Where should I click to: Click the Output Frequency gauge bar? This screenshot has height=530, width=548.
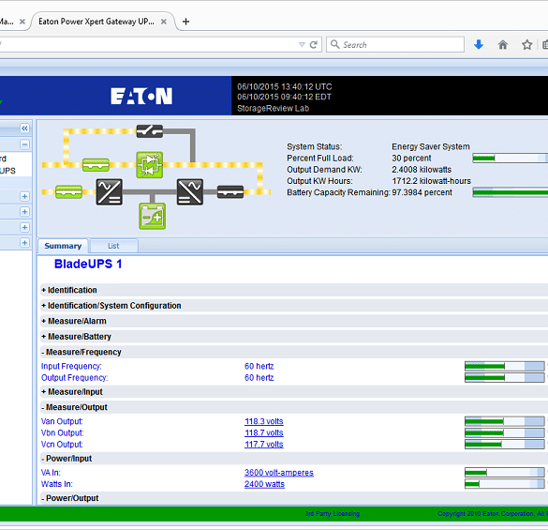(505, 377)
